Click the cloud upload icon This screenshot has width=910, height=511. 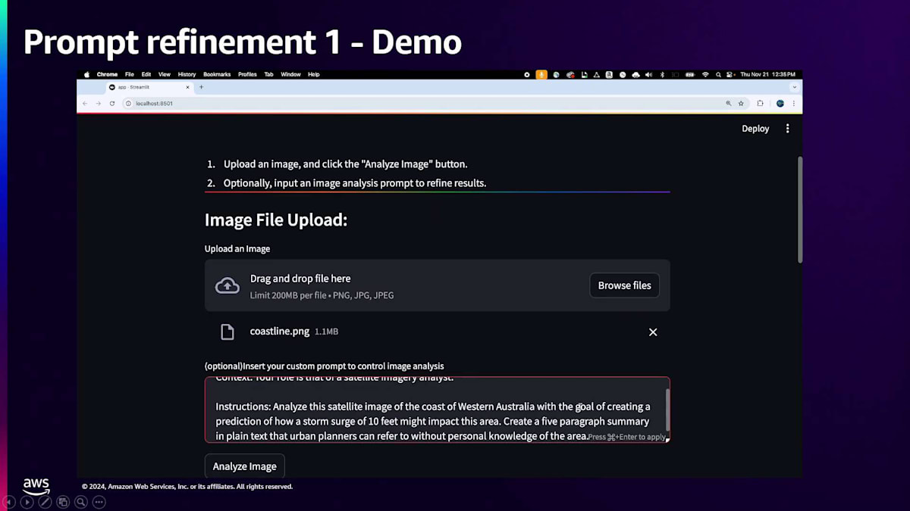[x=227, y=285]
